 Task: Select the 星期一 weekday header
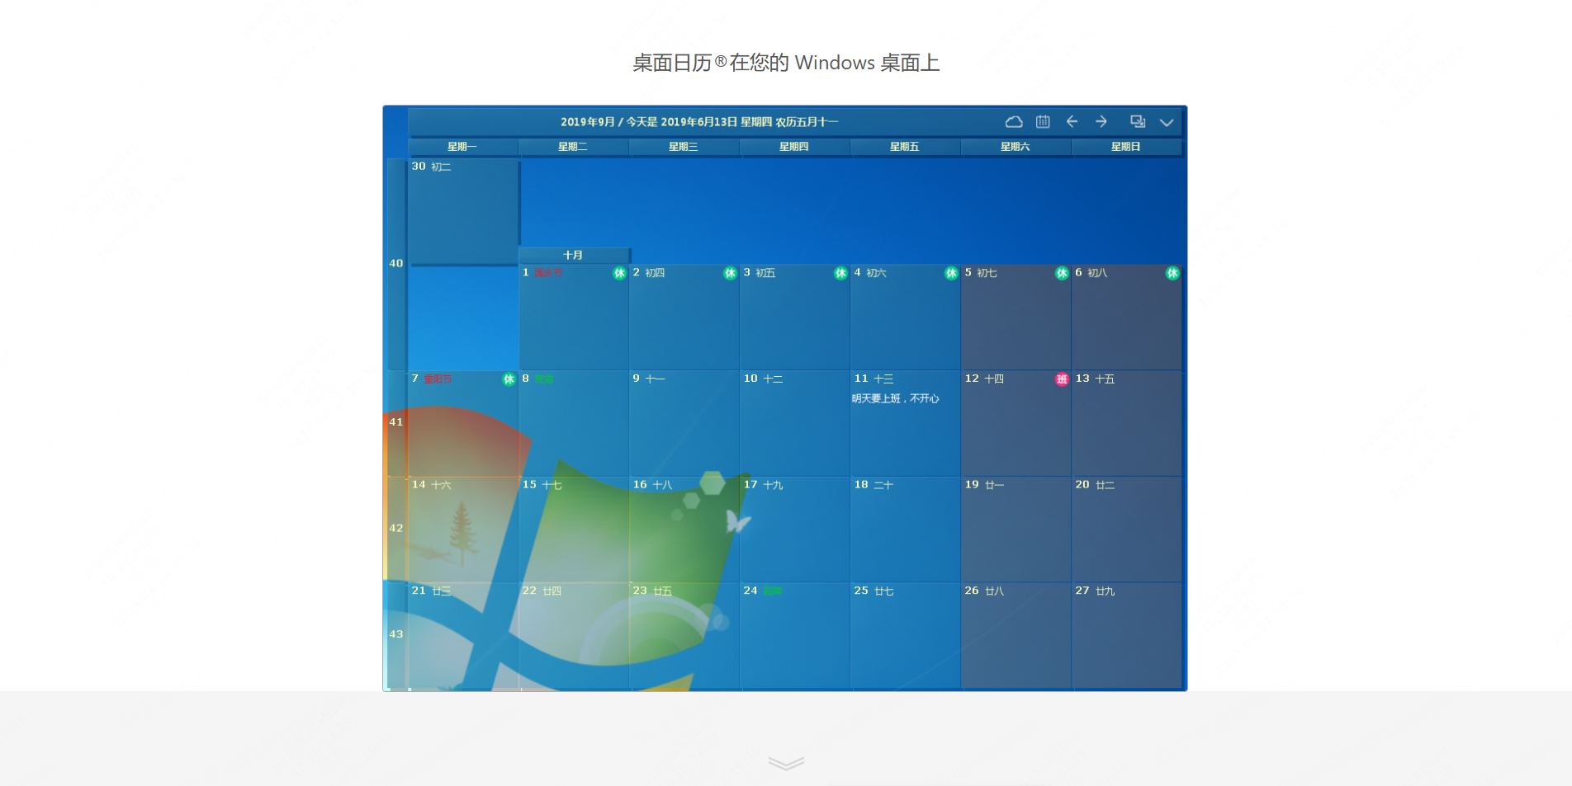pos(462,147)
